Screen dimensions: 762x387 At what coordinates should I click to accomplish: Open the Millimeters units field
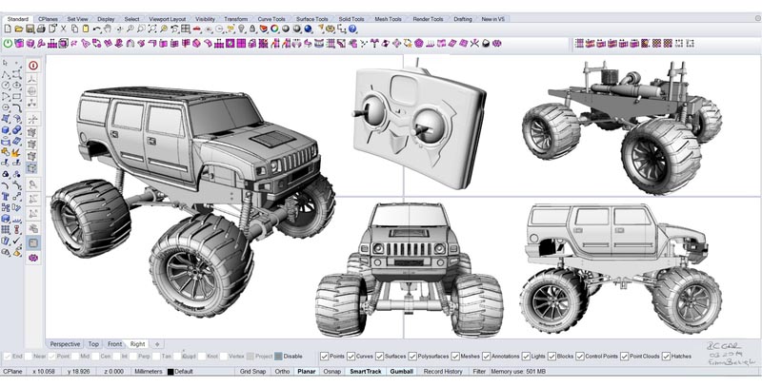149,372
